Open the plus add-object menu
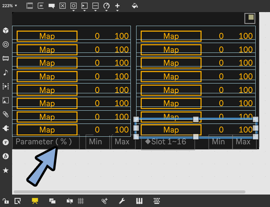This screenshot has width=270, height=207. (x=117, y=6)
